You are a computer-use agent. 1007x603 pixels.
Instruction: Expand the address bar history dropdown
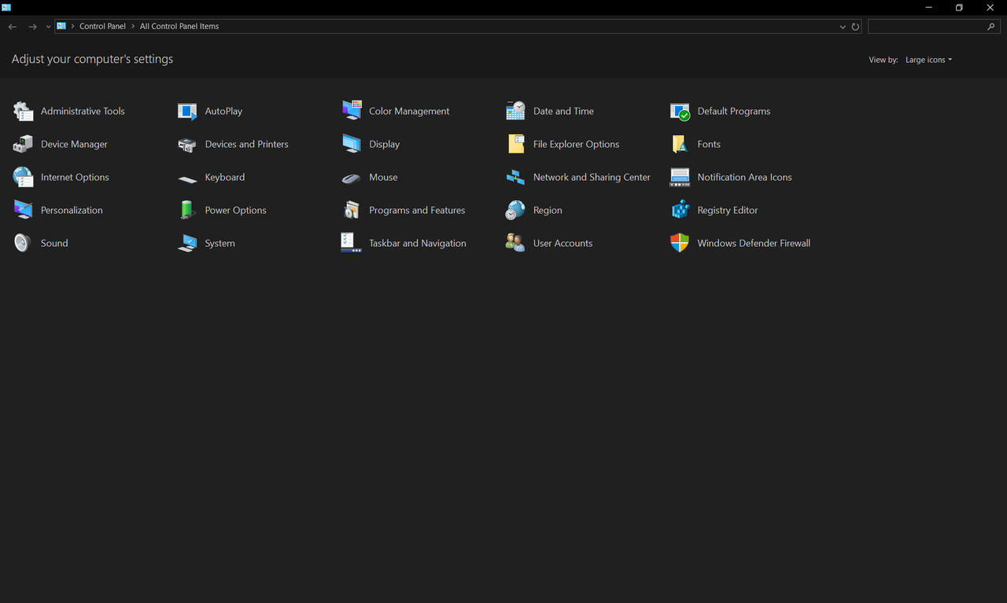pos(843,27)
